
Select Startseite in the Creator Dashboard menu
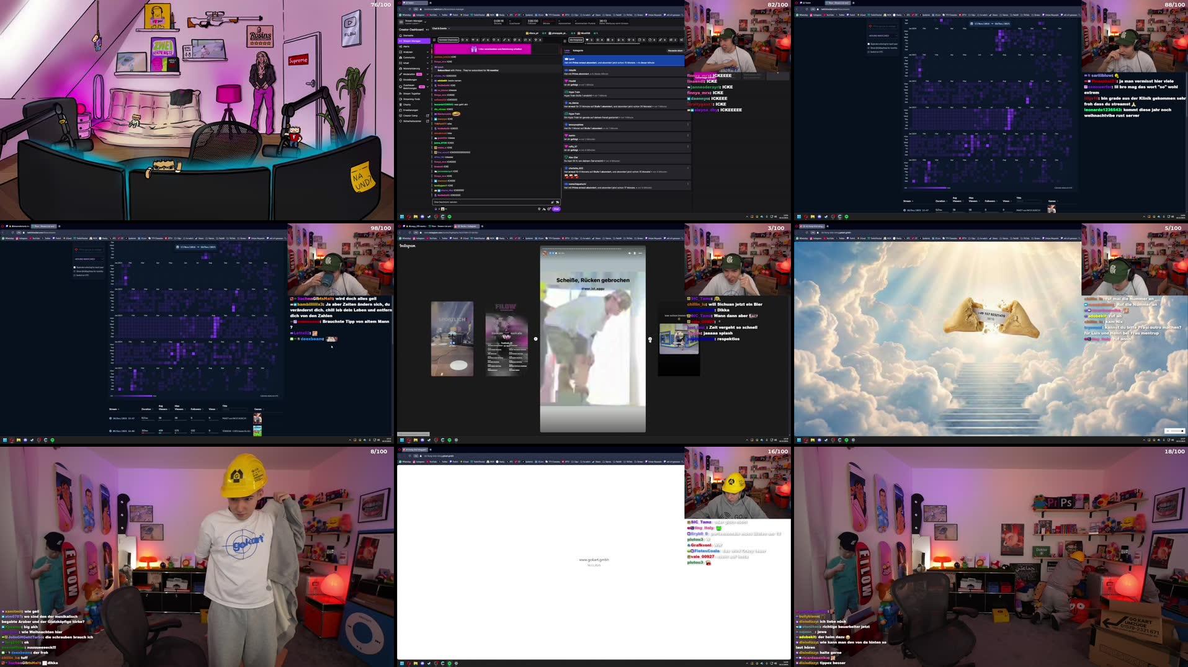pos(401,35)
